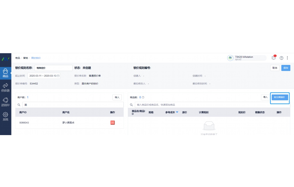Image resolution: width=294 pixels, height=187 pixels.
Task: Sort by 参考成本 arrow
Action: (x=177, y=112)
